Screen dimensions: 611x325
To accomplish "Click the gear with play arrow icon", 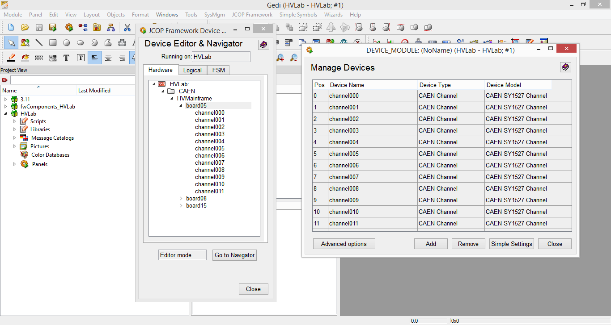I will tap(69, 28).
